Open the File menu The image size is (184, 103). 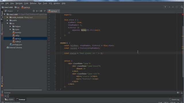[x=2, y=3]
